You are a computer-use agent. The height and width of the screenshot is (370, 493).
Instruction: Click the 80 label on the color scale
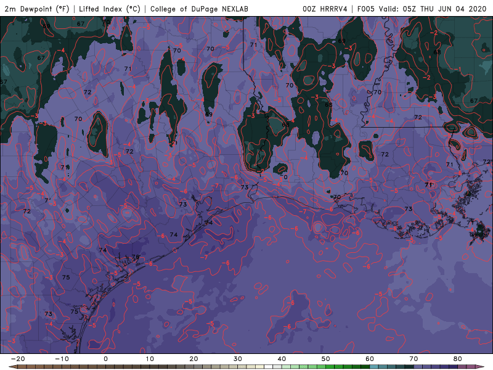click(x=458, y=359)
